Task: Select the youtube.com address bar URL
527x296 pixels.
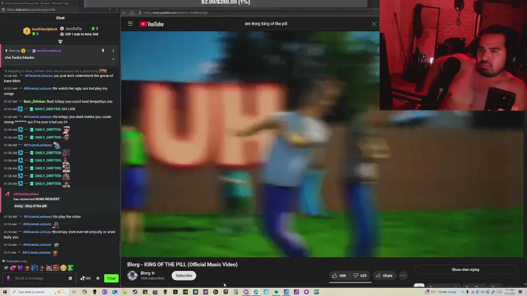Action: pos(175,12)
